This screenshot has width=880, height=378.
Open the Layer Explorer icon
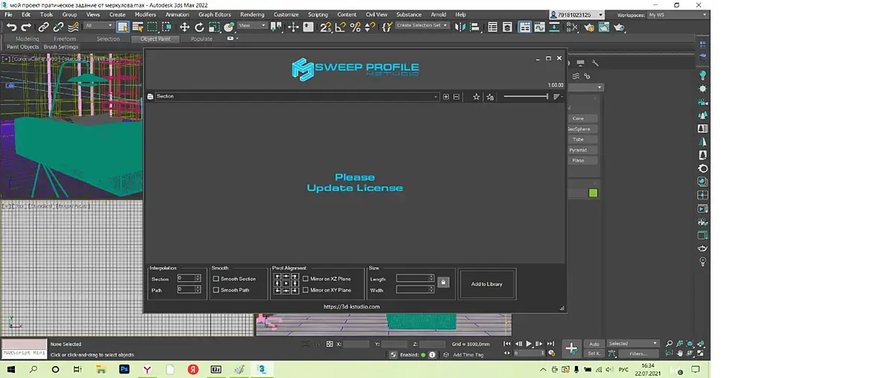tap(507, 27)
